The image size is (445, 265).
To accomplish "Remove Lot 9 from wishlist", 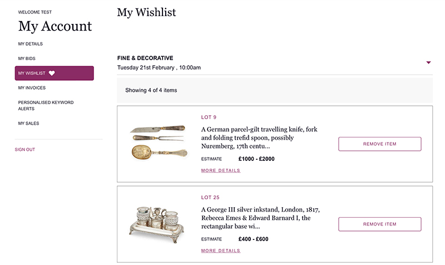I will 379,144.
